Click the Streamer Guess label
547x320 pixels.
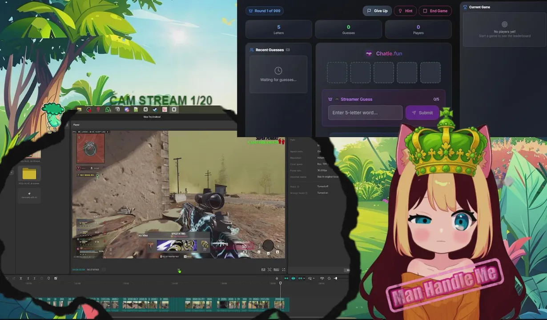click(x=356, y=99)
